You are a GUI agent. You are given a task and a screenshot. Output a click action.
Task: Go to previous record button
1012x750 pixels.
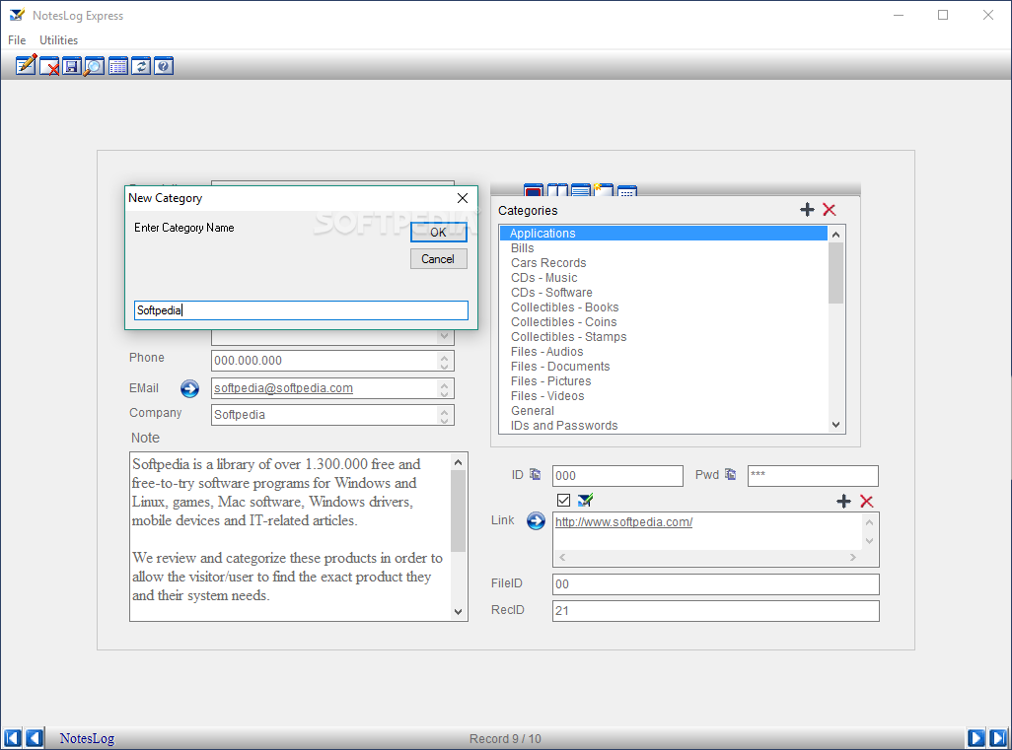(x=35, y=738)
